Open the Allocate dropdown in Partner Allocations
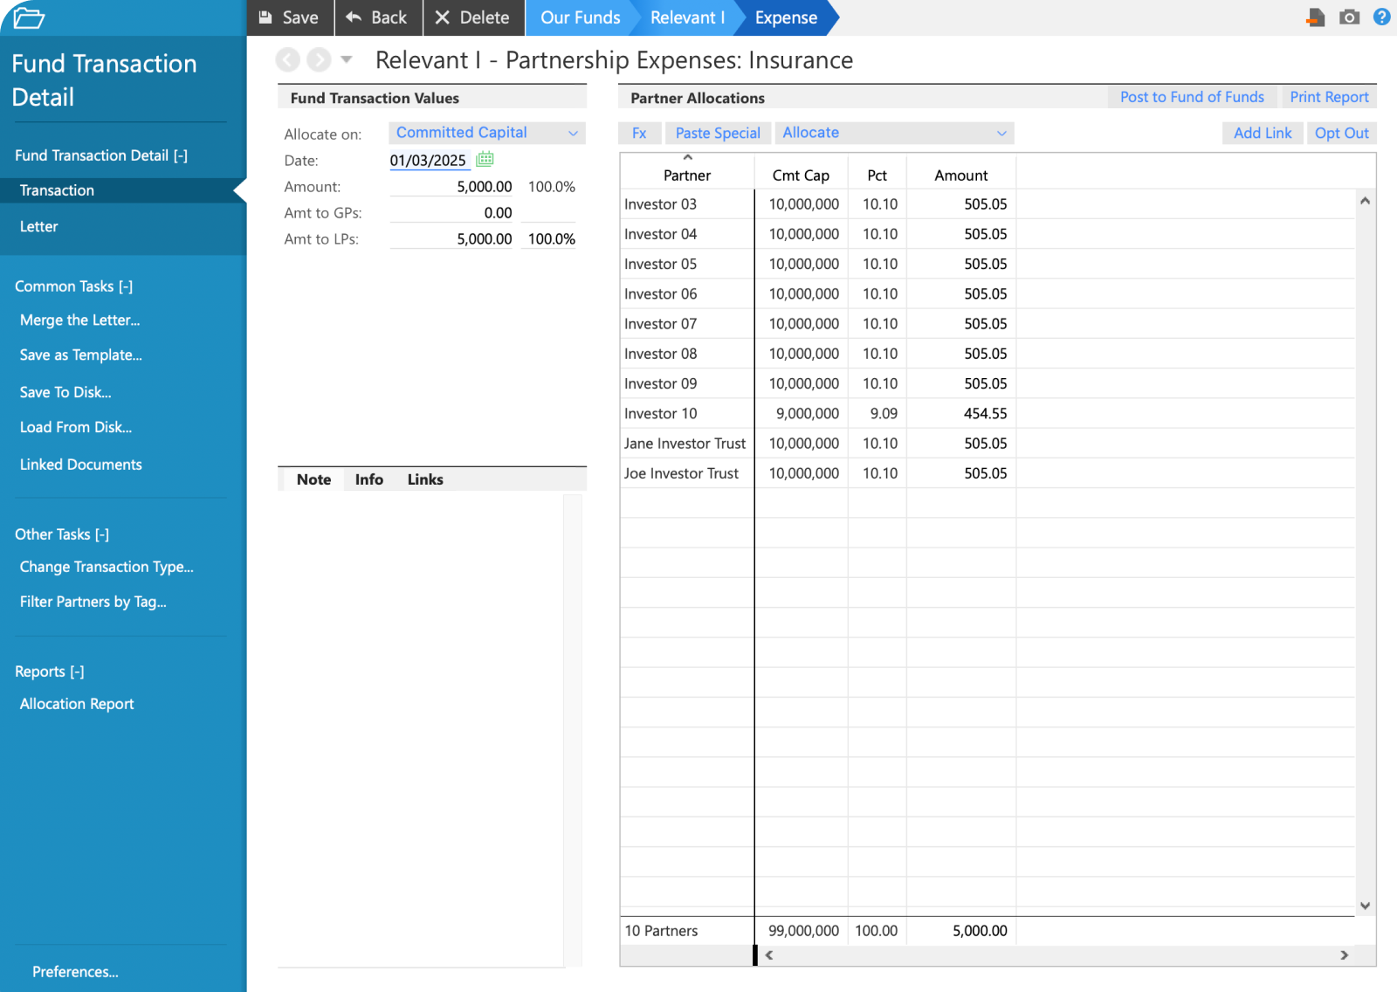Viewport: 1397px width, 992px height. 894,133
